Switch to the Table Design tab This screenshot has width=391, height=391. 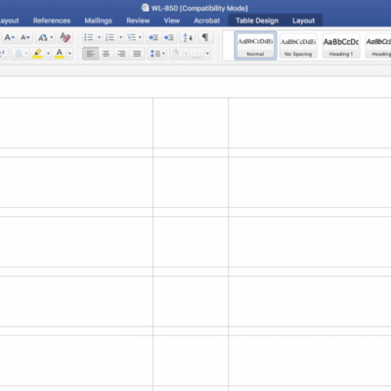[x=257, y=21]
